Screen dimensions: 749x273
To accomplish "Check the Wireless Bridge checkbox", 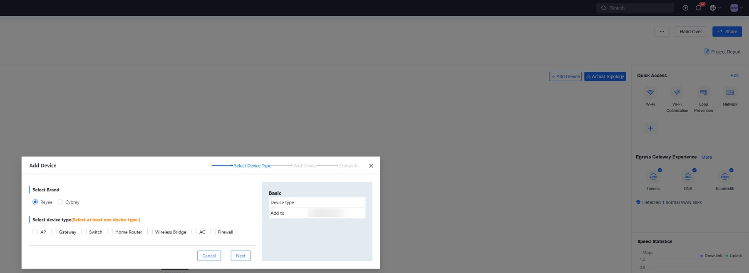I will (150, 232).
